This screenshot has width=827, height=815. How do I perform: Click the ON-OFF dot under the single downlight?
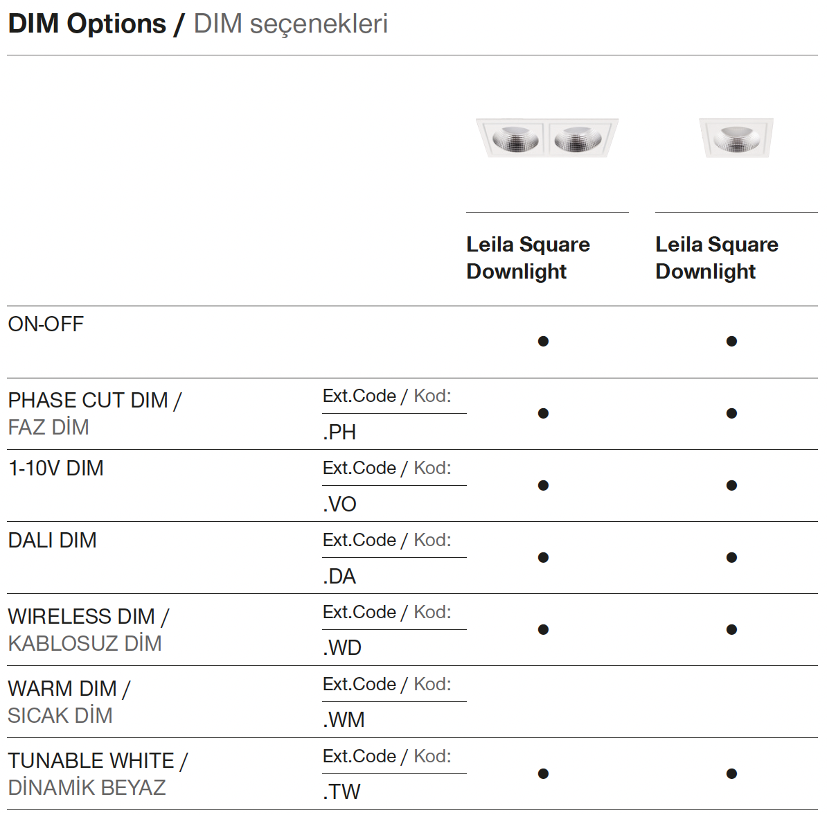pyautogui.click(x=731, y=341)
